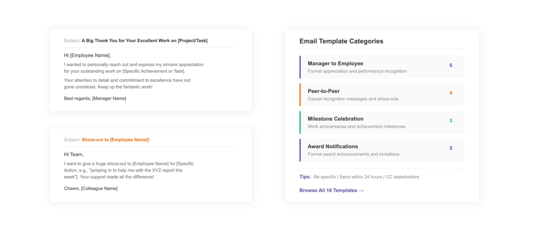Click the orange count 4 beside Peer-to-Peer
Viewport: 537px width, 230px height.
pos(451,93)
